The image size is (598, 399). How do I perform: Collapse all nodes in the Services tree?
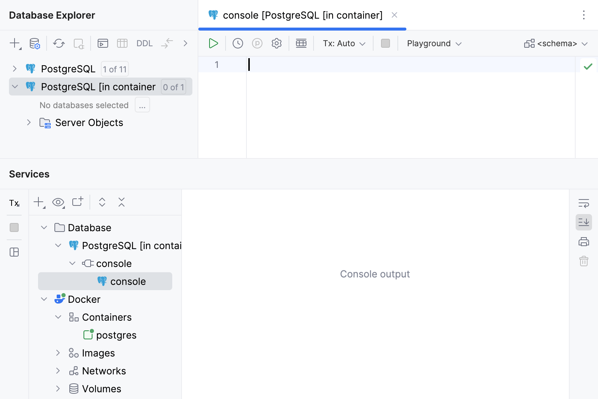(121, 202)
